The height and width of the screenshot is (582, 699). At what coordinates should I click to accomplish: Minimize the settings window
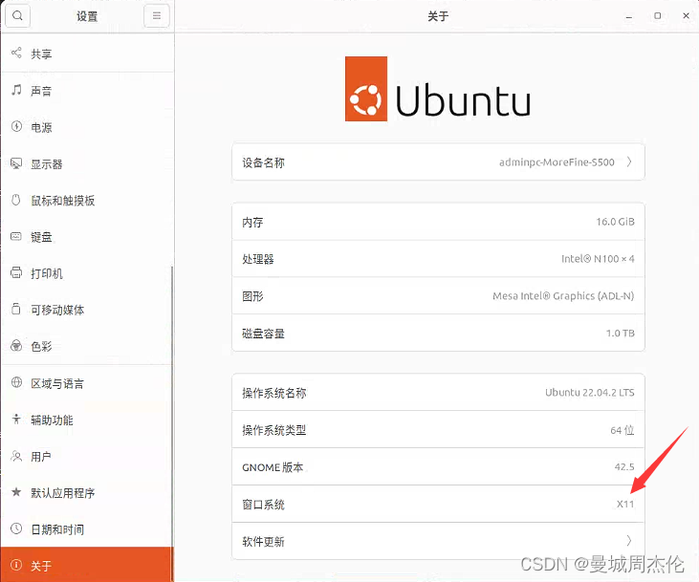pos(629,16)
